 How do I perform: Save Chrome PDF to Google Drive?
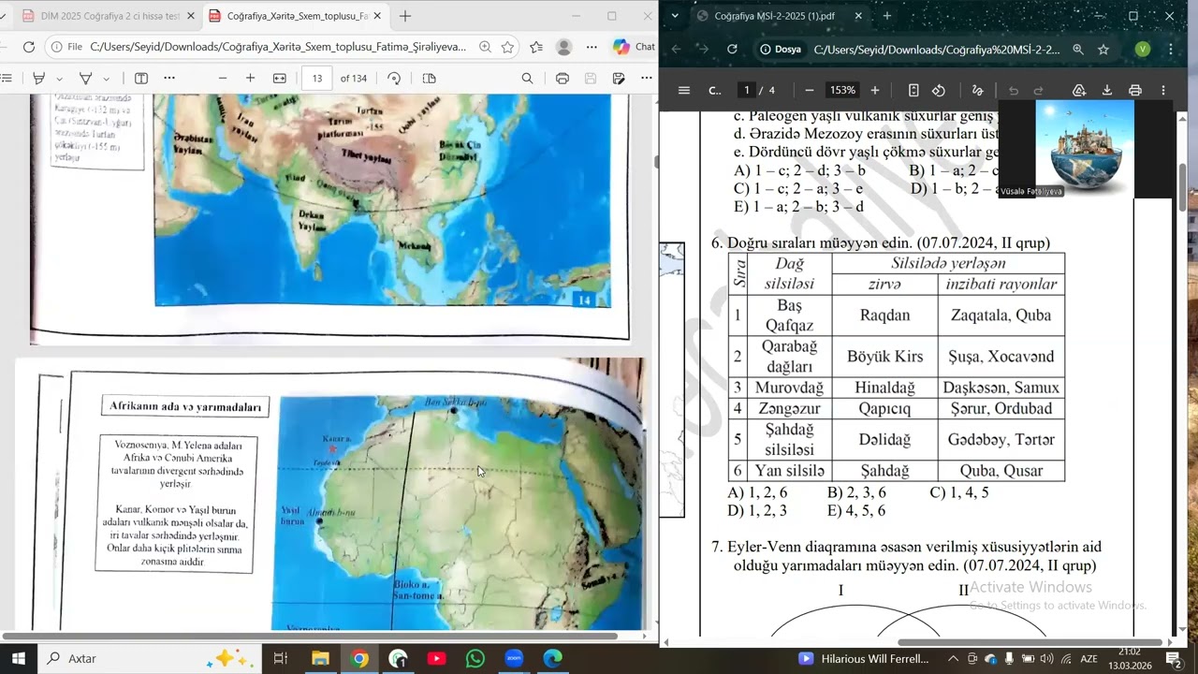point(1079,90)
